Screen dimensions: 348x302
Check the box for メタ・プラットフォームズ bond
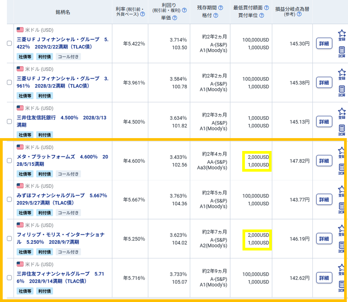click(x=9, y=161)
